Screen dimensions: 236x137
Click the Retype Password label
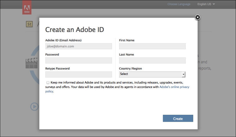coord(57,69)
